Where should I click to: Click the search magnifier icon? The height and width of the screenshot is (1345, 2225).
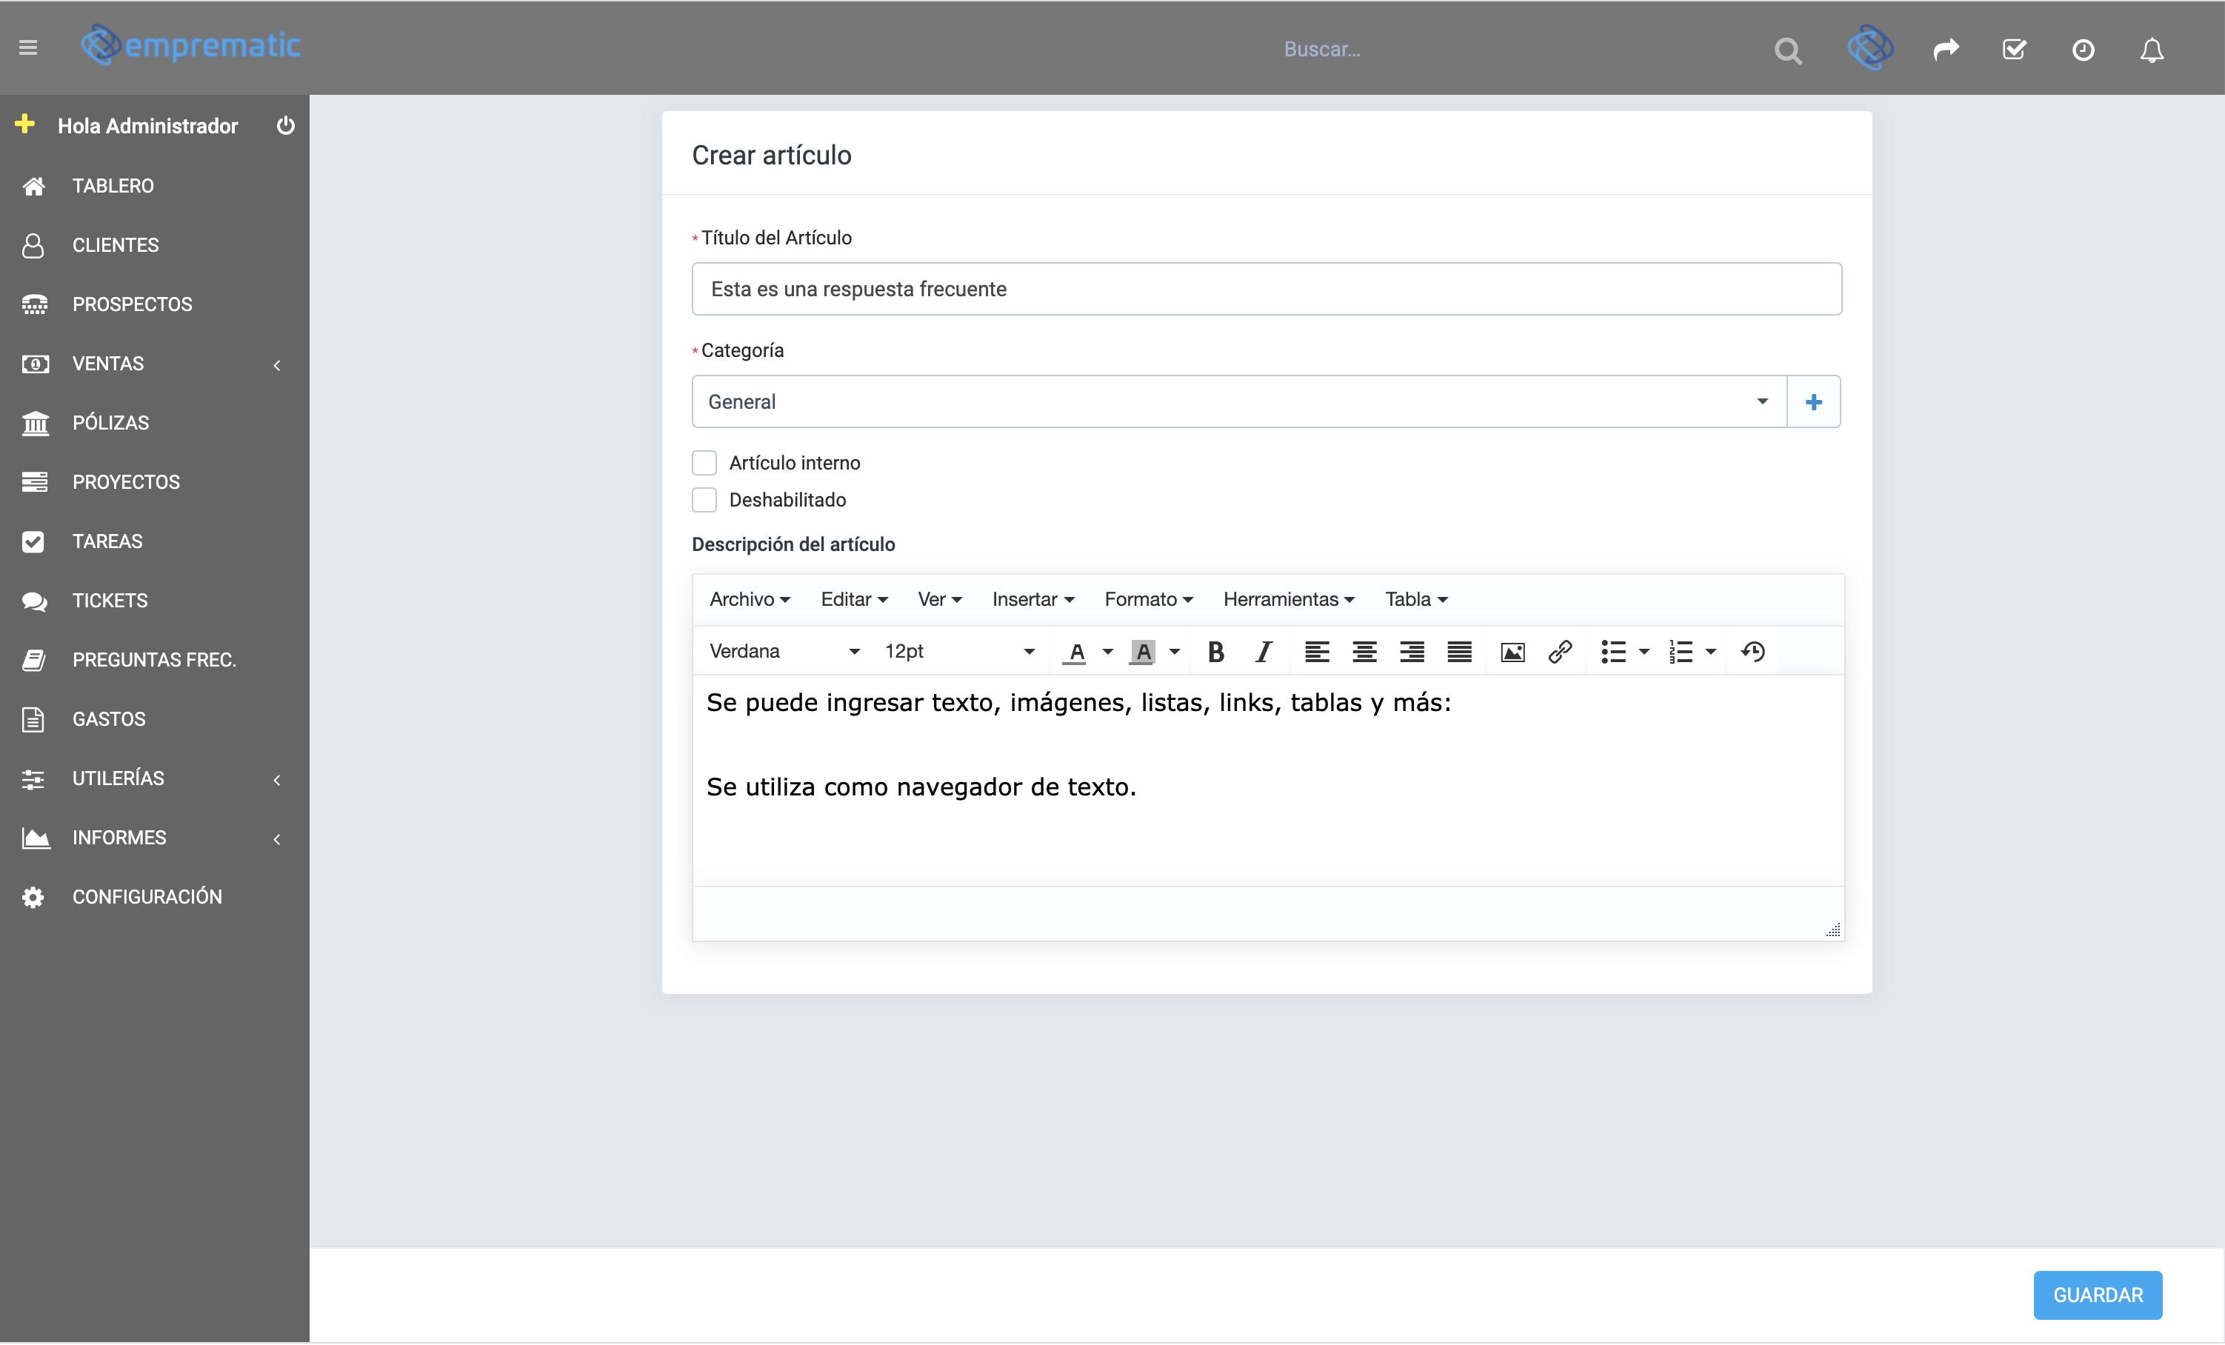tap(1788, 50)
